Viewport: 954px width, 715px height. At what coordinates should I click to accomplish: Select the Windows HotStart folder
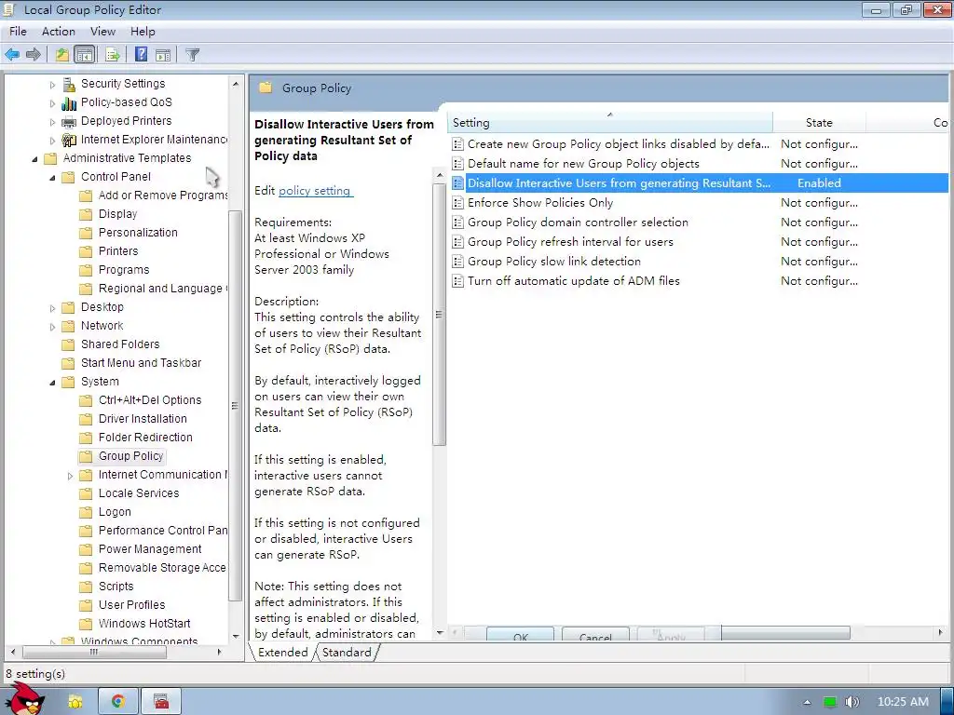click(144, 624)
